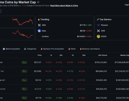
Task: Click the green $0.6176 price cell
Action: click(x=38, y=89)
